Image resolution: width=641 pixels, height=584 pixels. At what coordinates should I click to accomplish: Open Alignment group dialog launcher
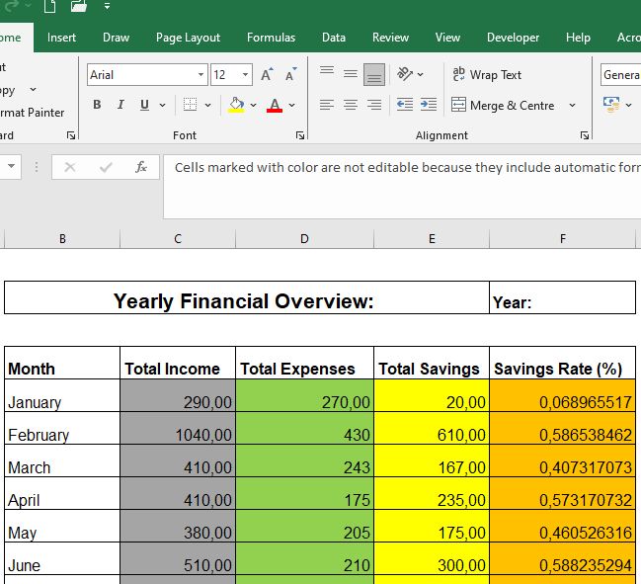pos(585,135)
